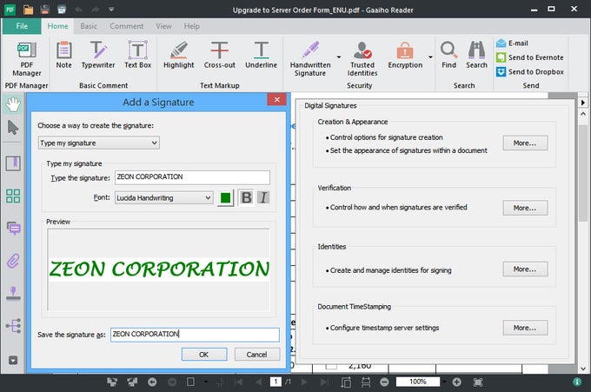Click the rotate page icon in status bar
The width and height of the screenshot is (591, 392).
pyautogui.click(x=346, y=382)
